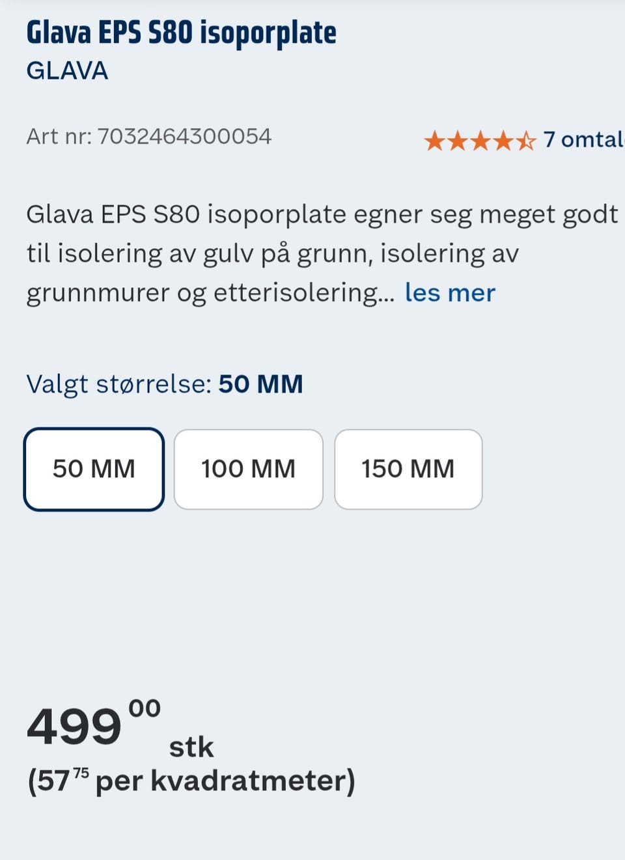Expand the description with les mer
This screenshot has height=860, width=625.
pos(450,293)
